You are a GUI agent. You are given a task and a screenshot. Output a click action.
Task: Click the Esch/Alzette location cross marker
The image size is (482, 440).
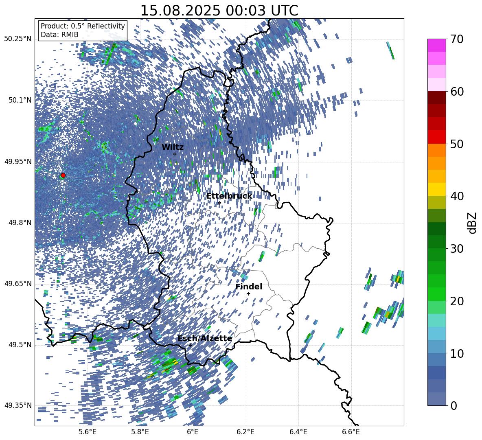point(190,345)
